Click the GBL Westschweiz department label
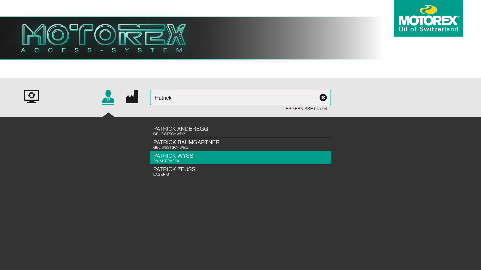This screenshot has width=481, height=270. tap(171, 148)
